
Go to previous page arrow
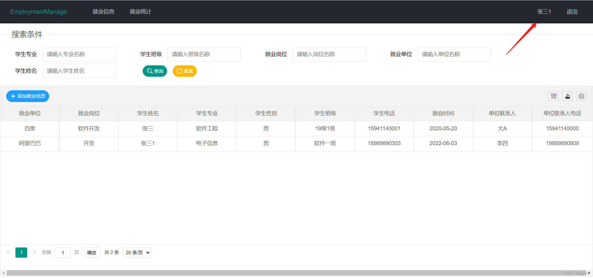8,252
